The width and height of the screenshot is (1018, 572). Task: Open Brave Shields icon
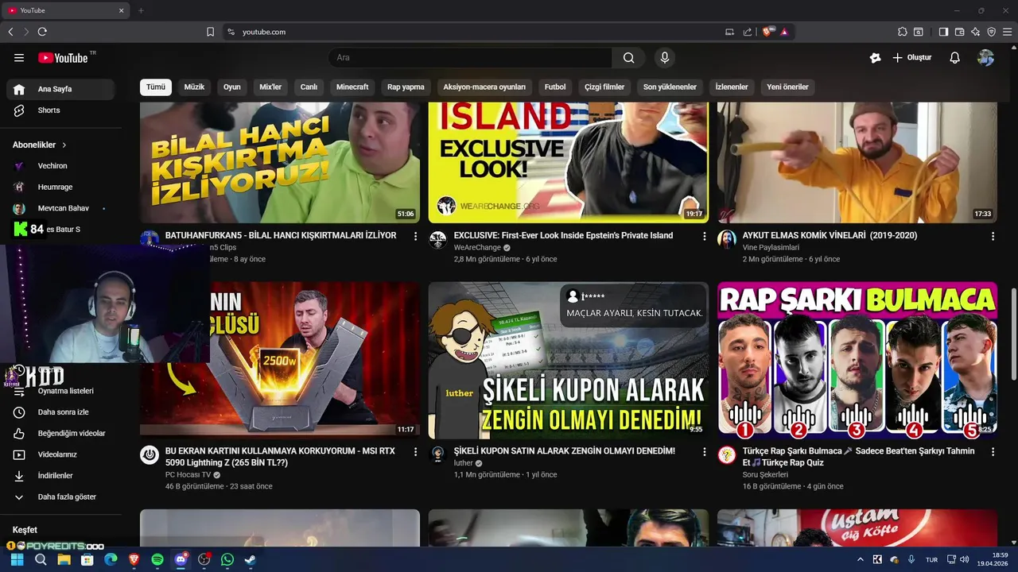[x=767, y=32]
